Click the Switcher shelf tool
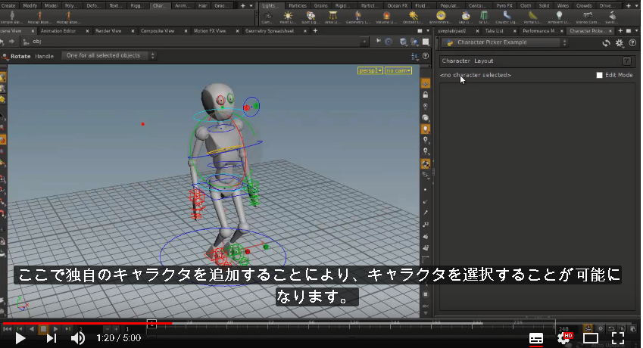The width and height of the screenshot is (643, 348). 611,17
